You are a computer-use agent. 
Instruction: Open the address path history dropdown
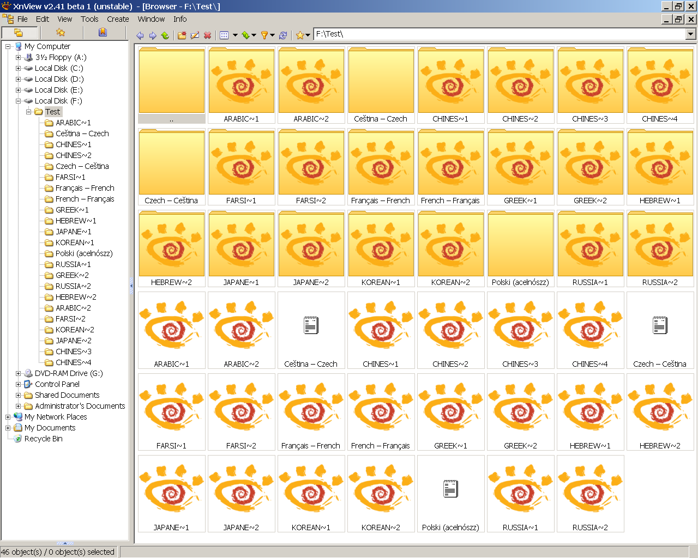click(x=691, y=34)
